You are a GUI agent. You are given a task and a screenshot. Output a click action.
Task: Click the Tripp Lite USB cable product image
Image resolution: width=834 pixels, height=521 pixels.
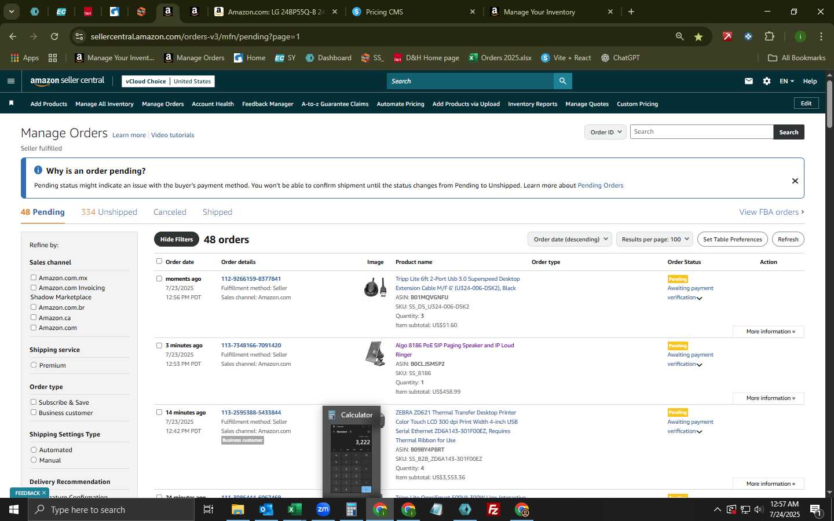tap(375, 287)
